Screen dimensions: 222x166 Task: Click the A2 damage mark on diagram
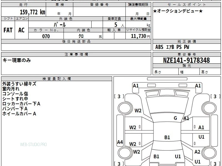[197, 152]
